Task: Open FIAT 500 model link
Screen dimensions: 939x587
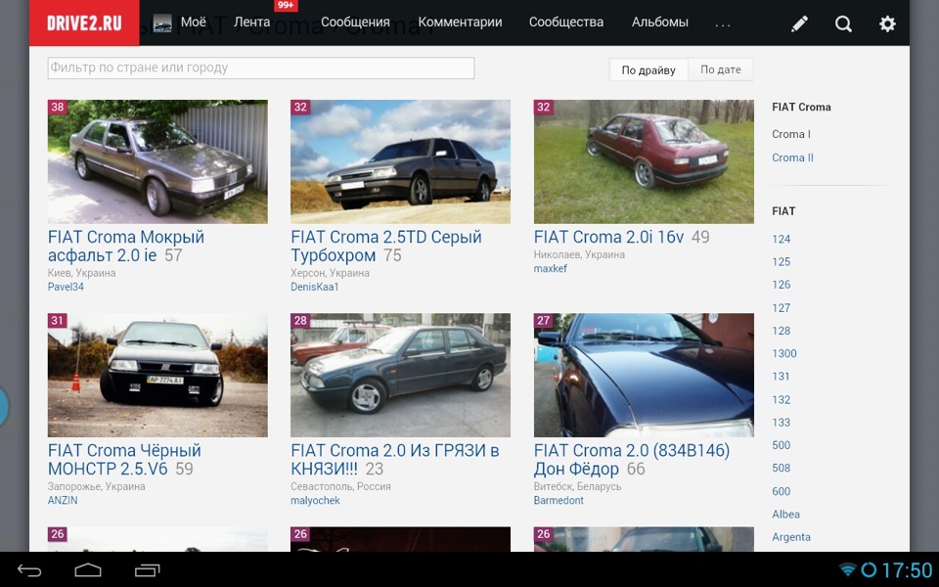Action: pos(781,445)
